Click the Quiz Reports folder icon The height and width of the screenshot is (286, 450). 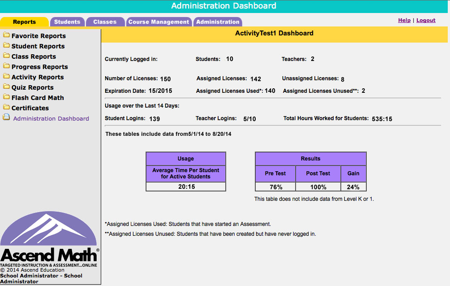click(6, 87)
